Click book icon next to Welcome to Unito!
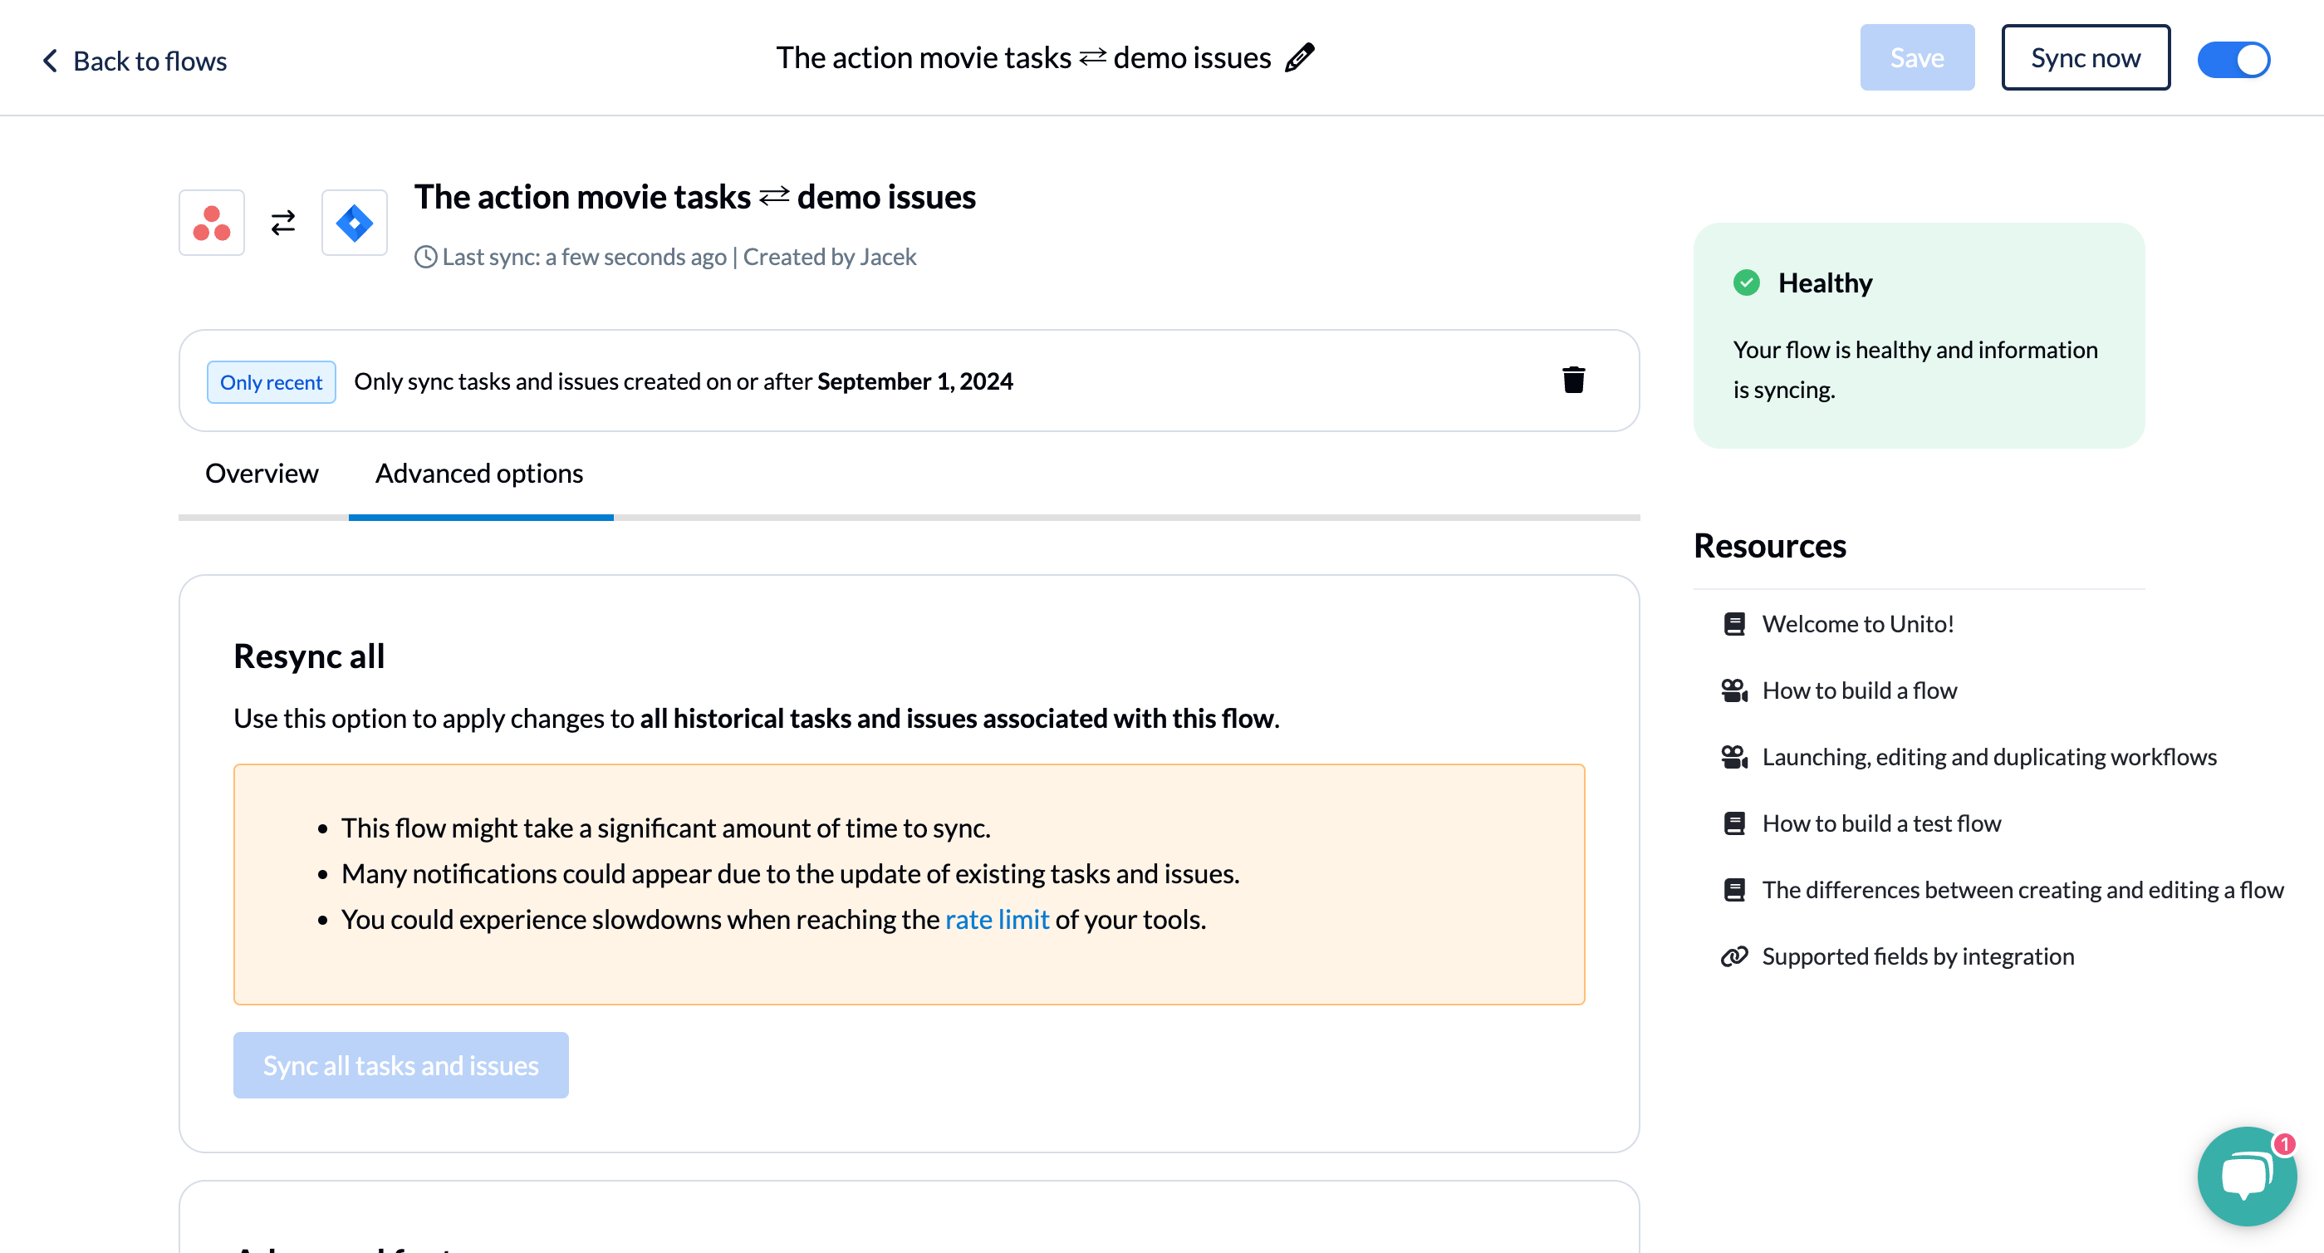This screenshot has width=2324, height=1253. click(x=1734, y=624)
